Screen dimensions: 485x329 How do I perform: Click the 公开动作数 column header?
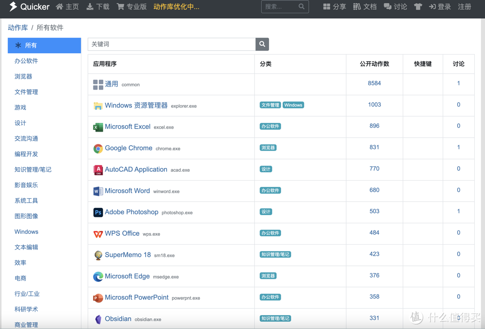point(374,64)
